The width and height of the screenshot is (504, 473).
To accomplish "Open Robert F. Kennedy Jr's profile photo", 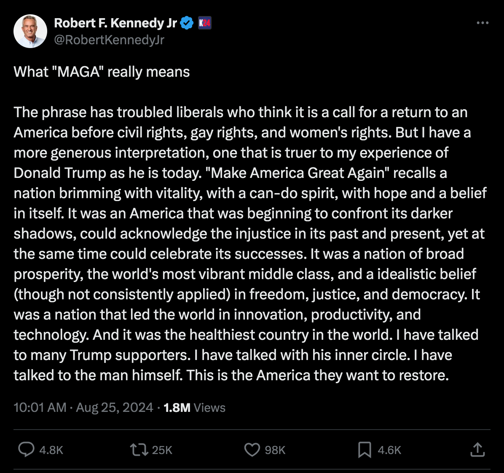I will [x=30, y=31].
